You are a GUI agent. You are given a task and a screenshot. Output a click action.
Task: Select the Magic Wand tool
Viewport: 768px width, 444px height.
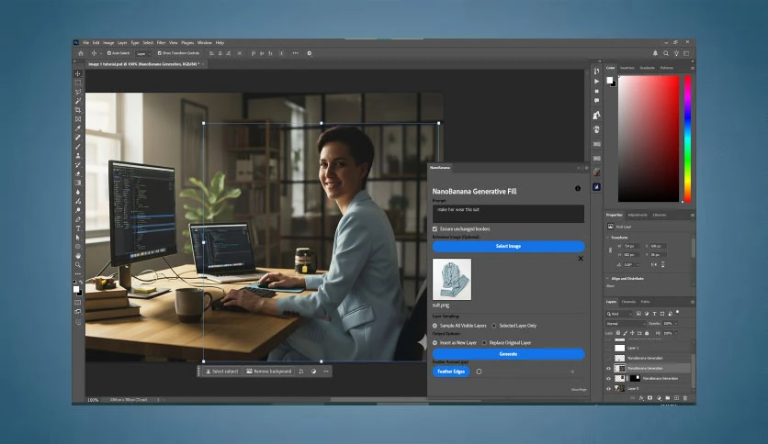click(78, 101)
